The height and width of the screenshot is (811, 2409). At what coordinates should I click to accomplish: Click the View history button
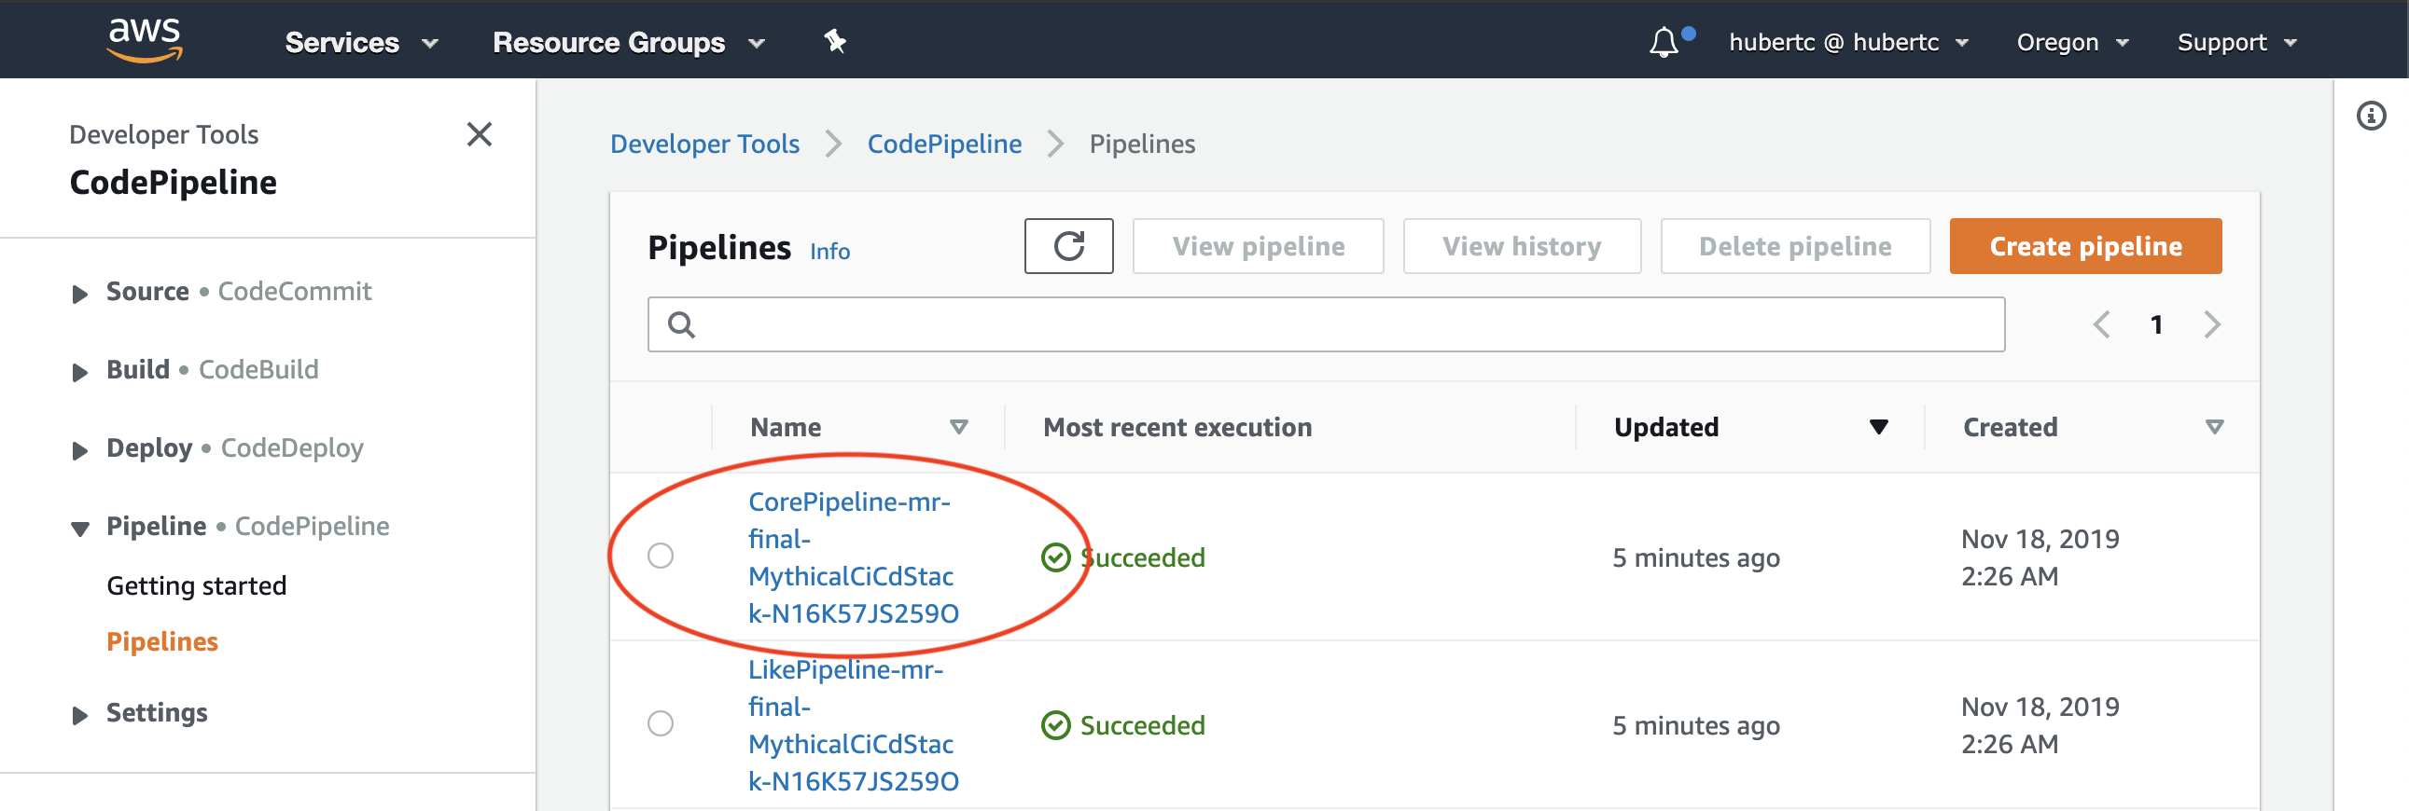coord(1522,246)
